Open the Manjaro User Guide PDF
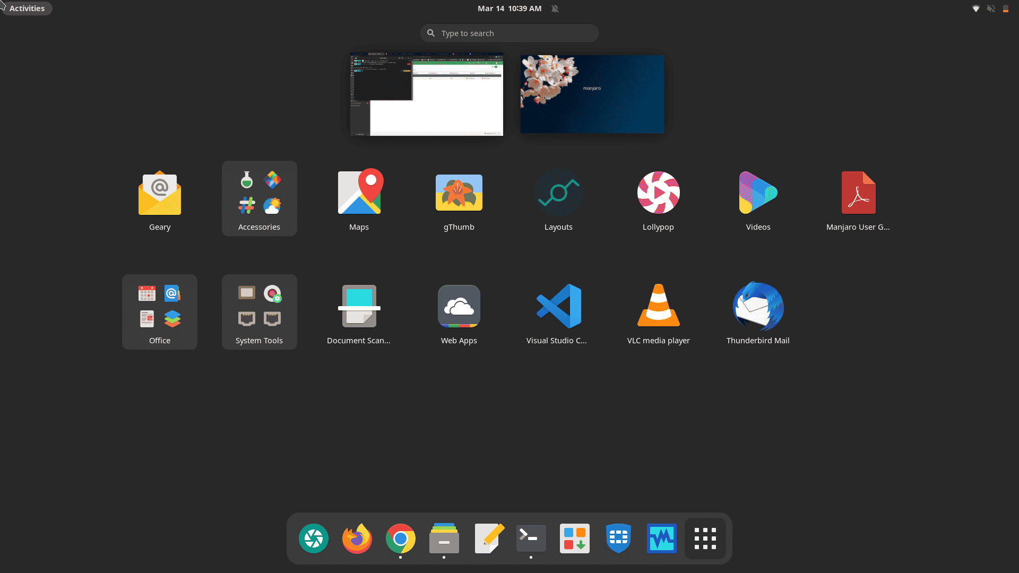The width and height of the screenshot is (1019, 573). click(x=858, y=198)
